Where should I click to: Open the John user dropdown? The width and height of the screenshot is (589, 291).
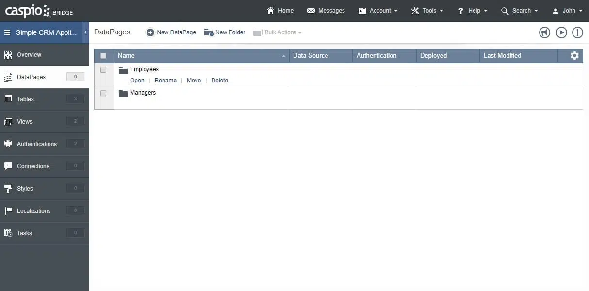pyautogui.click(x=568, y=10)
